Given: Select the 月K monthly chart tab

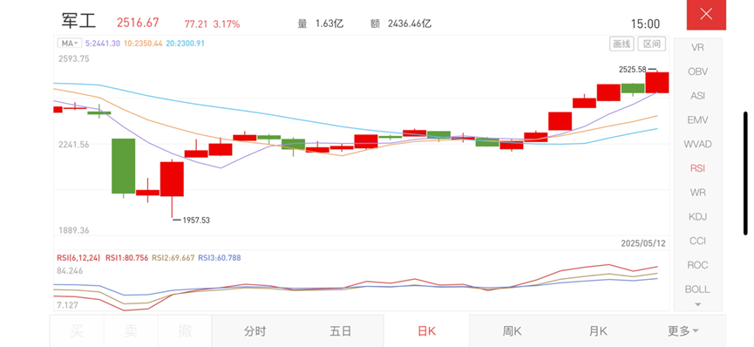Looking at the screenshot, I should click(x=598, y=331).
